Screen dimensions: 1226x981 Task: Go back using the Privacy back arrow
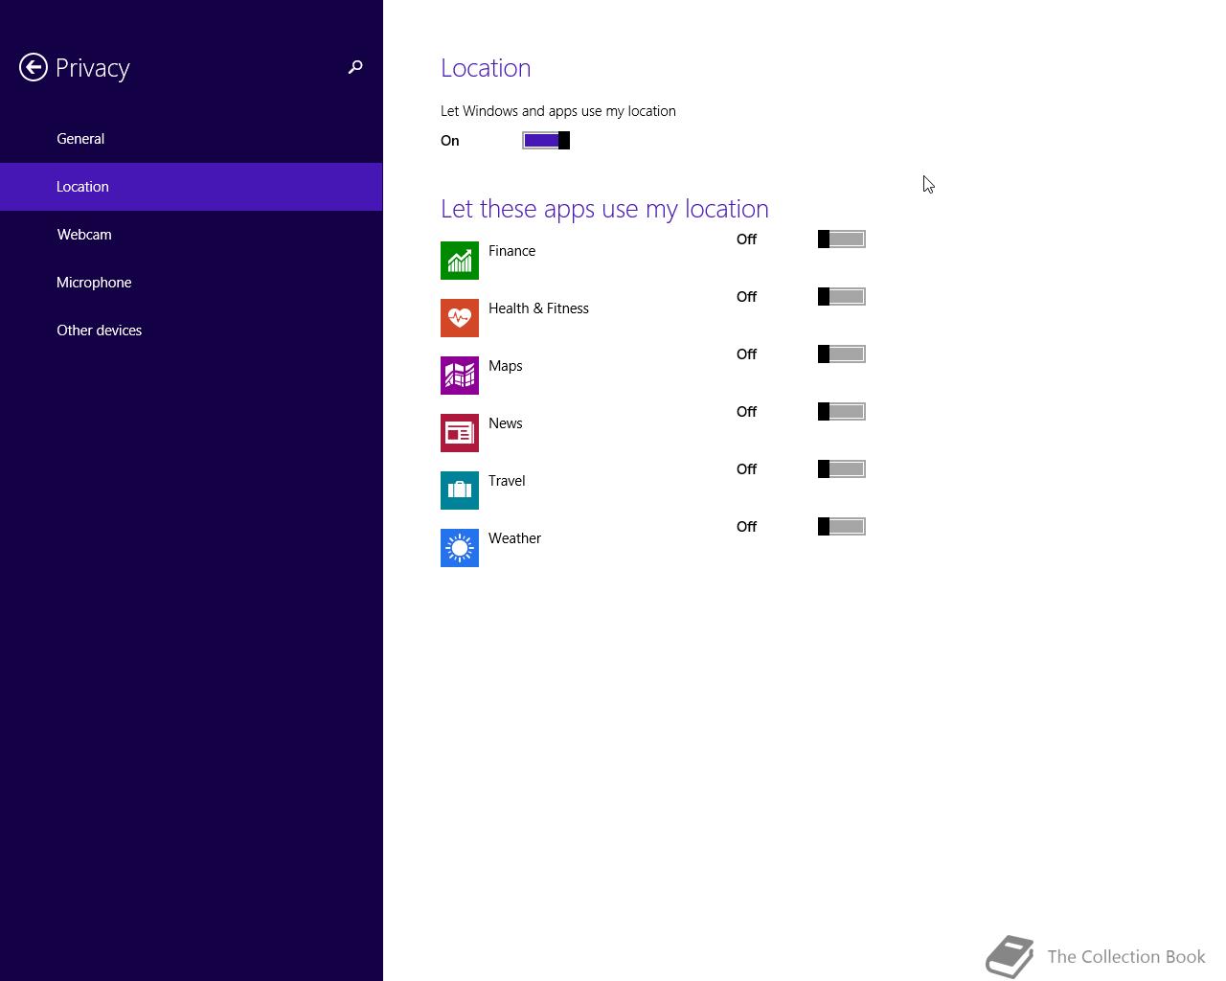[34, 67]
